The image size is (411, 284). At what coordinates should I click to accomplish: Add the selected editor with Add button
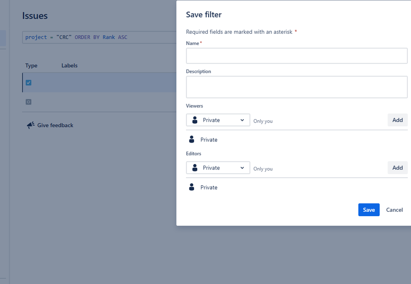397,168
